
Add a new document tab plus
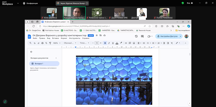coord(56,58)
